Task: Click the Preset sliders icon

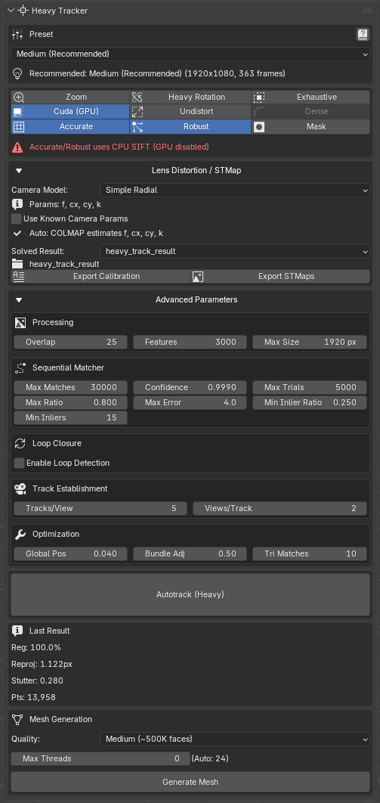Action: tap(18, 34)
